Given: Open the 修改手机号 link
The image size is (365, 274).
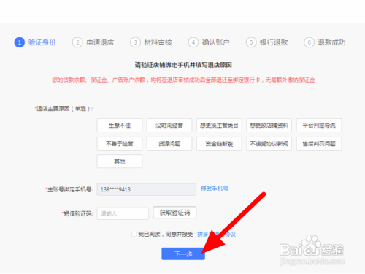Looking at the screenshot, I should point(215,189).
